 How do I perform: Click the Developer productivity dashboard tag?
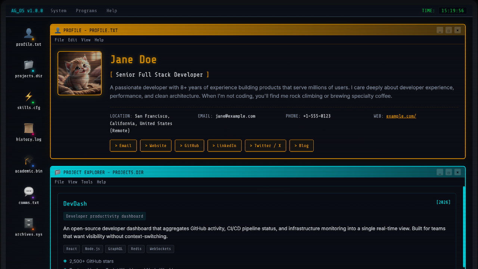pos(105,216)
